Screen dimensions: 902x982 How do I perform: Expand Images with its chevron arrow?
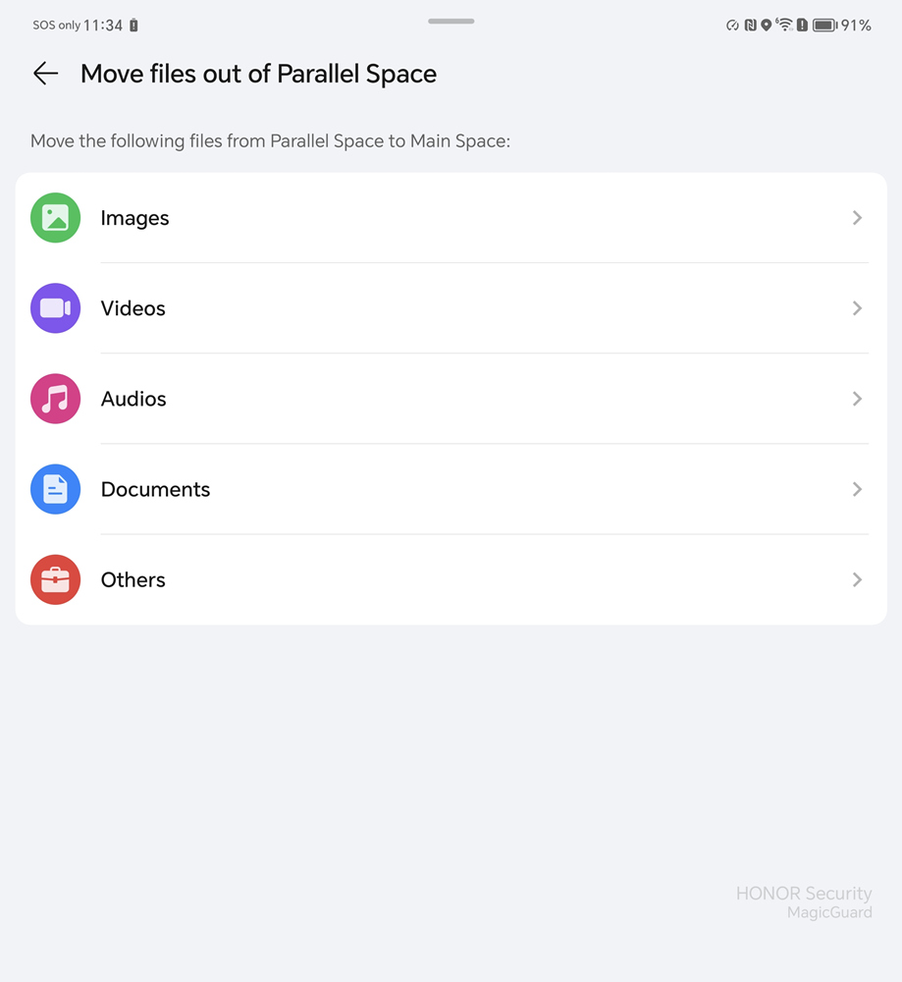(x=857, y=217)
